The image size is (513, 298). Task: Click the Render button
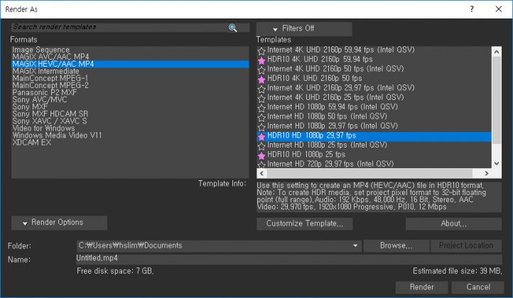pyautogui.click(x=422, y=287)
